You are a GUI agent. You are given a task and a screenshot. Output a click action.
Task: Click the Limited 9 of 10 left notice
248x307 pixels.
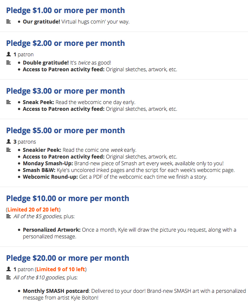(x=61, y=269)
